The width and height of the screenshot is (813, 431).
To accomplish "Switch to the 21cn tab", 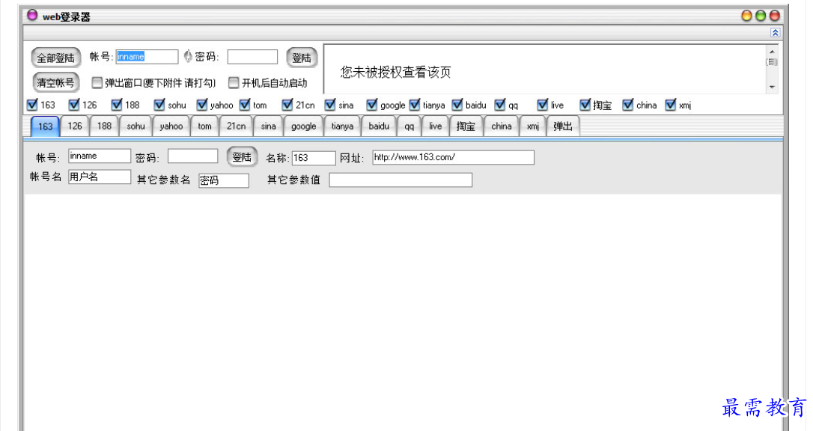I will 237,126.
